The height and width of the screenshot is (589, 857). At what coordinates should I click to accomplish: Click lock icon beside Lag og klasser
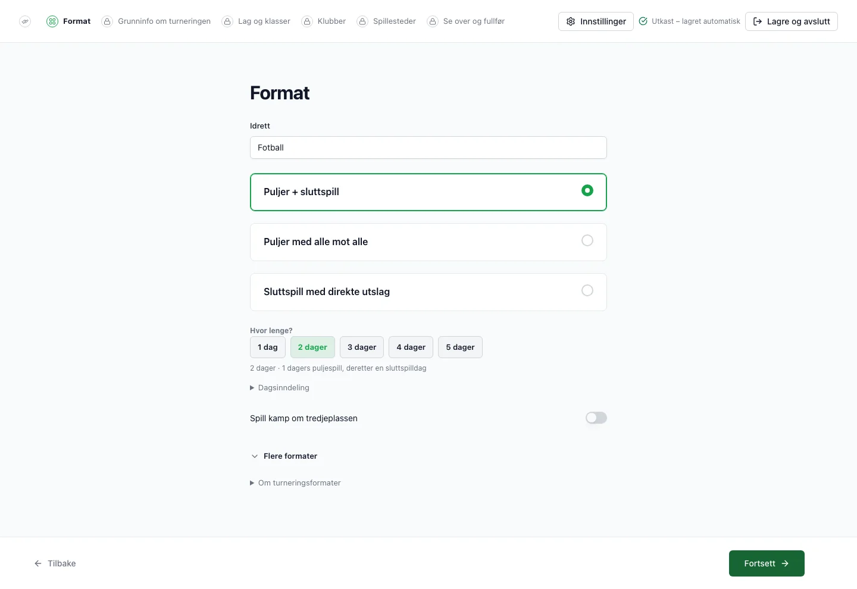227,21
